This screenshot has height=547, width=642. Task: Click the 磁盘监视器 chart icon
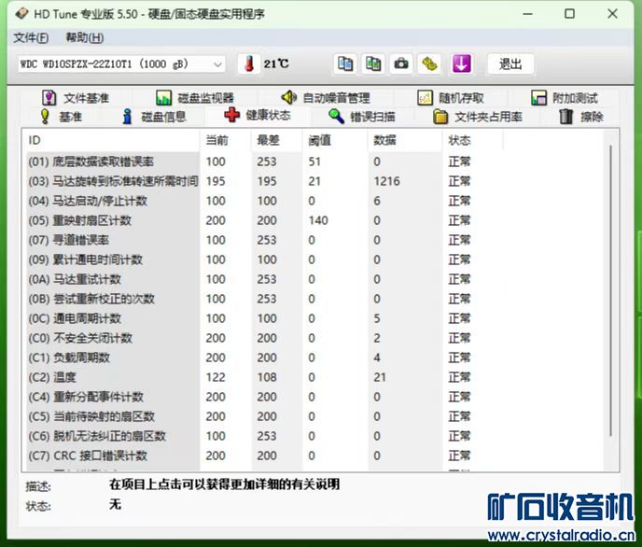point(163,98)
